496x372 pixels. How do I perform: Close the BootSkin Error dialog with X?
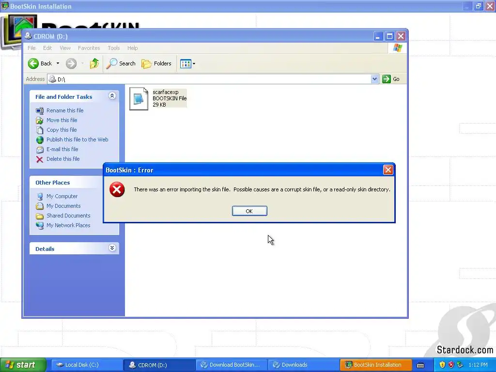click(x=388, y=170)
